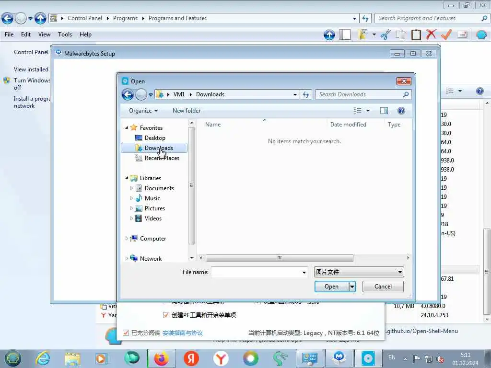491x368 pixels.
Task: Click the Copy icon in Explorer toolbar
Action: click(x=401, y=34)
